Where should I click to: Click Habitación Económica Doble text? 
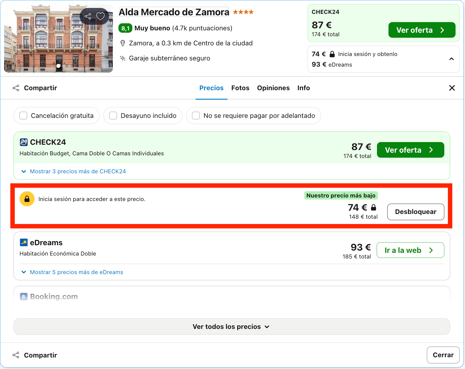(x=58, y=253)
